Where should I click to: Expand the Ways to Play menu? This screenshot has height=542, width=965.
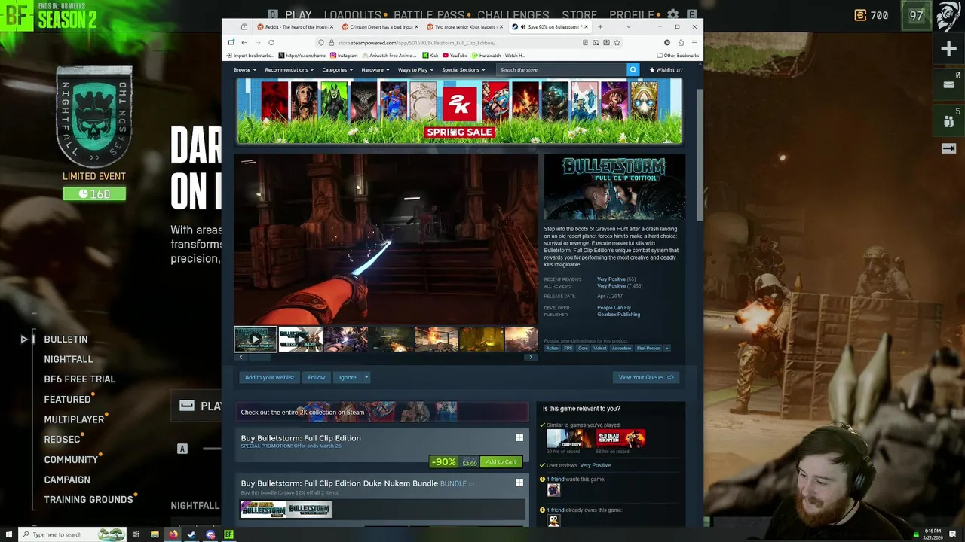tap(415, 69)
